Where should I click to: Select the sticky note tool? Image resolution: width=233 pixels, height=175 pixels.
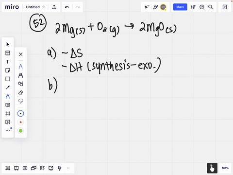[8, 70]
